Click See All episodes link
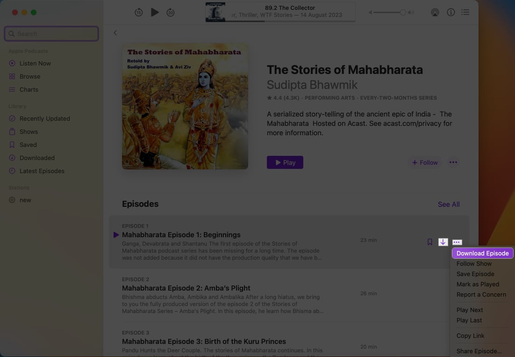This screenshot has height=357, width=515. (x=449, y=204)
